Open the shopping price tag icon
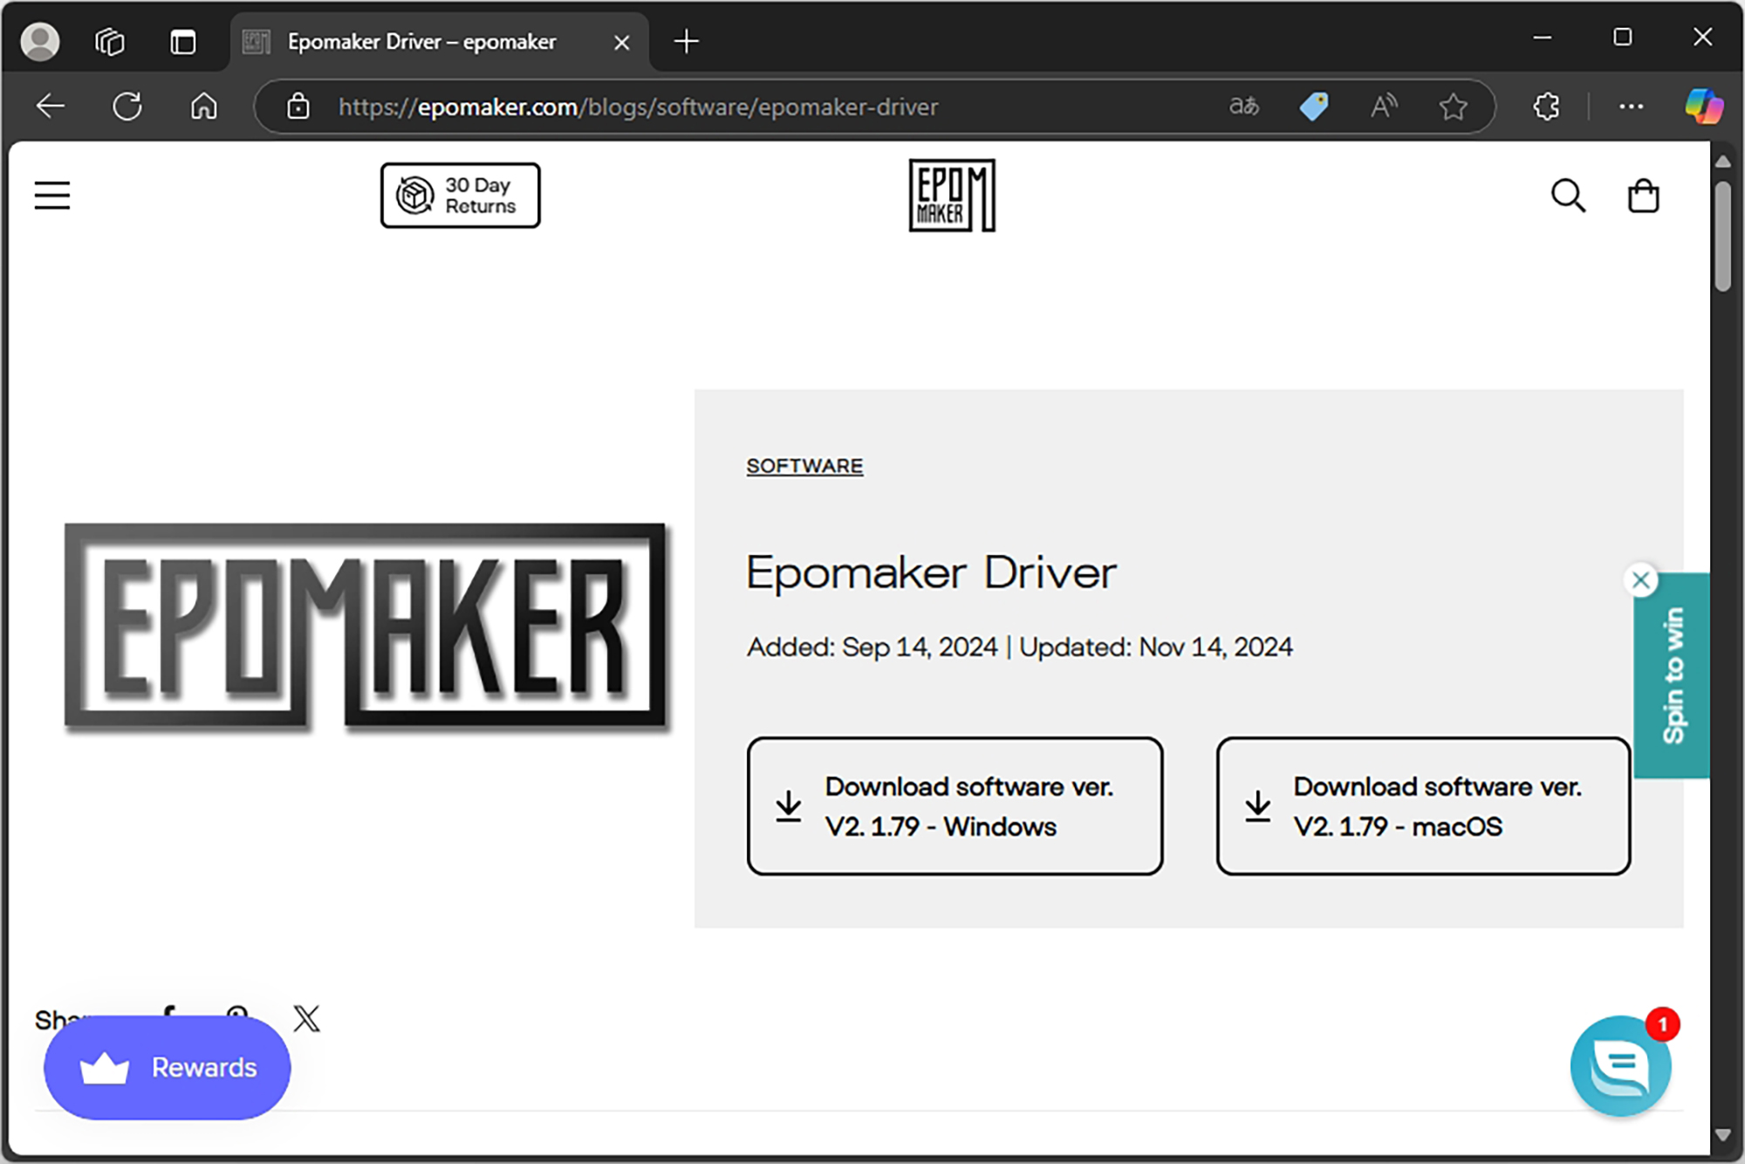 click(x=1313, y=106)
